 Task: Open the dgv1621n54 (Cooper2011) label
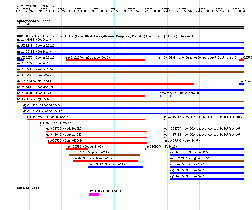tap(42, 111)
